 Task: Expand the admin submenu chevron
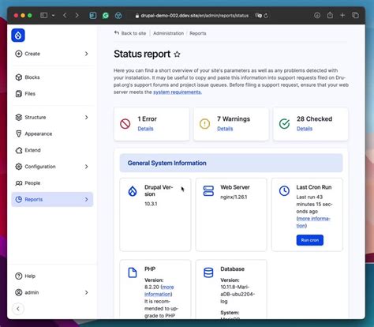pyautogui.click(x=86, y=292)
